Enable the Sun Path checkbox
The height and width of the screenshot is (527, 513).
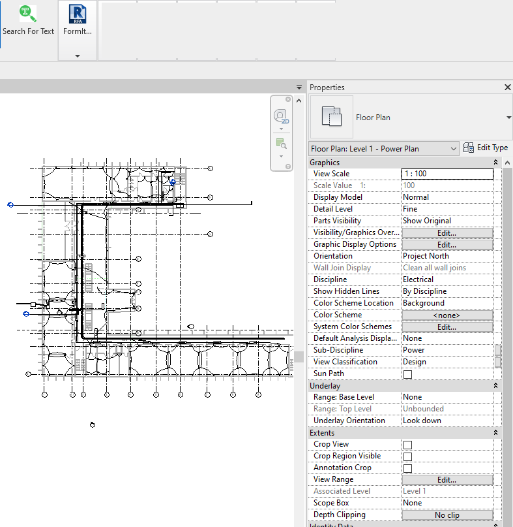[x=407, y=374]
